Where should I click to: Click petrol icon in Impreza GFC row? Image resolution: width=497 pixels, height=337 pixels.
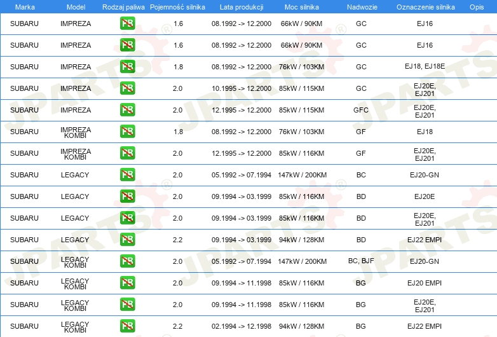coord(127,110)
